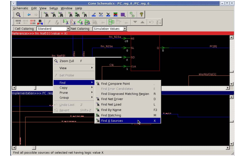Click the grayed revert toolbar icon
The width and height of the screenshot is (245, 158).
[x=158, y=22]
